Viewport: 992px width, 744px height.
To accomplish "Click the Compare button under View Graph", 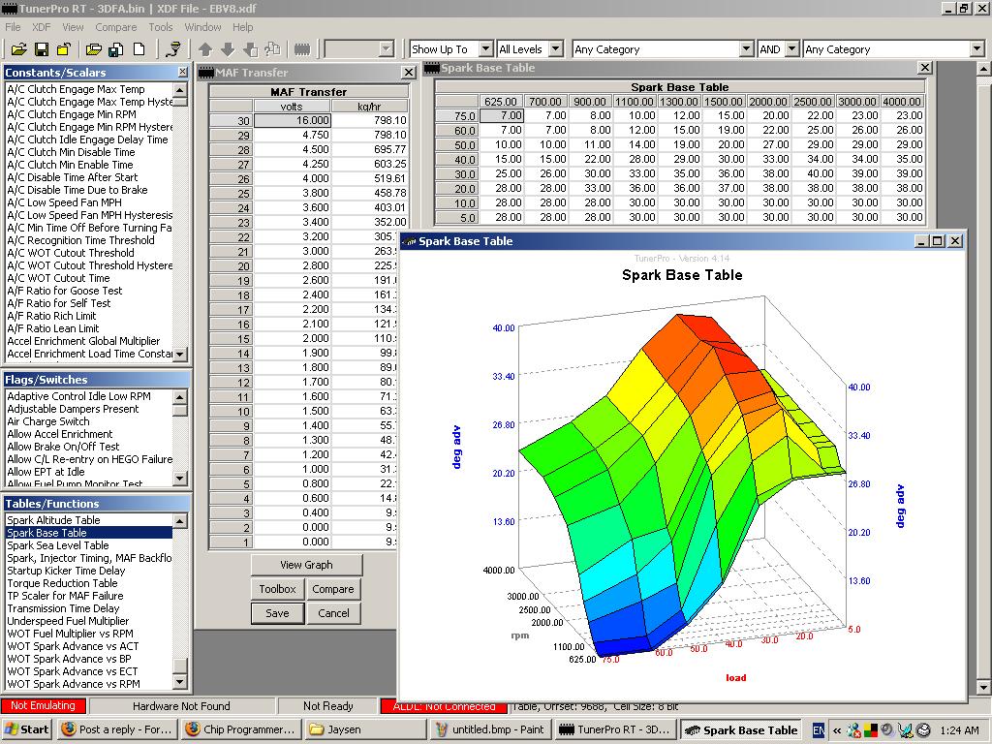I will click(x=333, y=589).
